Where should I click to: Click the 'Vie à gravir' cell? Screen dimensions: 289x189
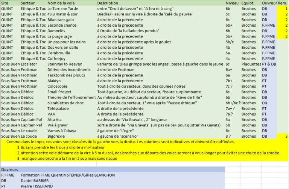(72, 125)
